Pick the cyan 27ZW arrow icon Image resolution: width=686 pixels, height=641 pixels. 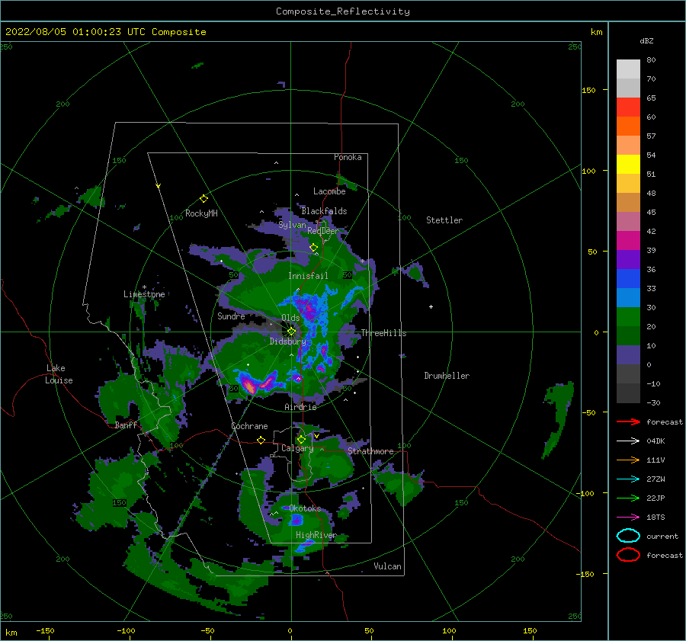[x=628, y=479]
